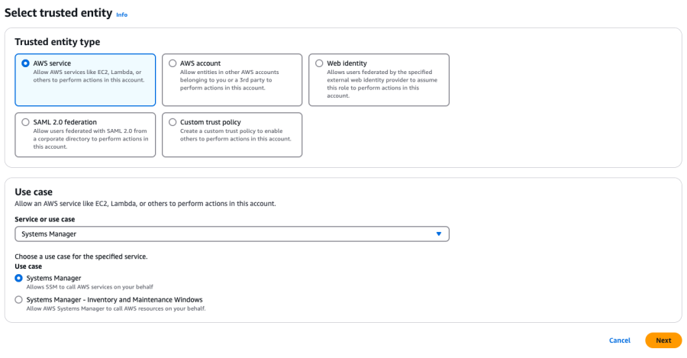Click the blue dropdown arrow for Systems Manager
687x358 pixels.
[438, 234]
